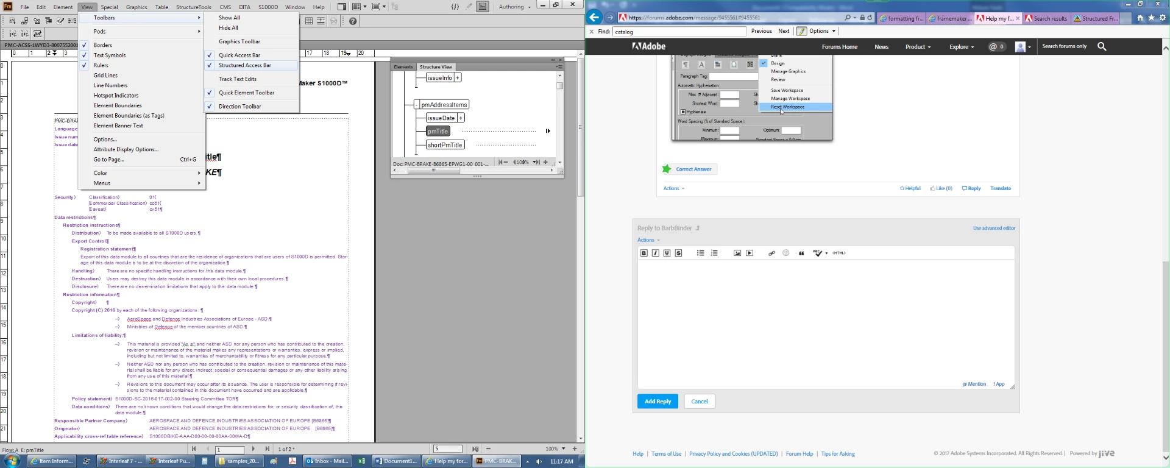Viewport: 1170px width, 468px height.
Task: Click the FrameMaker vertical scrollbar thumb
Action: (581, 126)
